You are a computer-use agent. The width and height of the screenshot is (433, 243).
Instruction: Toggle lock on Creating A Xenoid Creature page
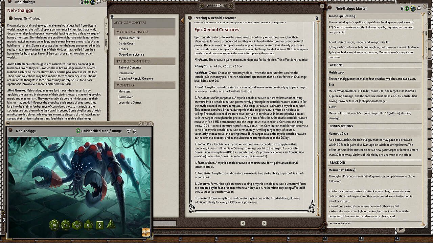[x=317, y=18]
